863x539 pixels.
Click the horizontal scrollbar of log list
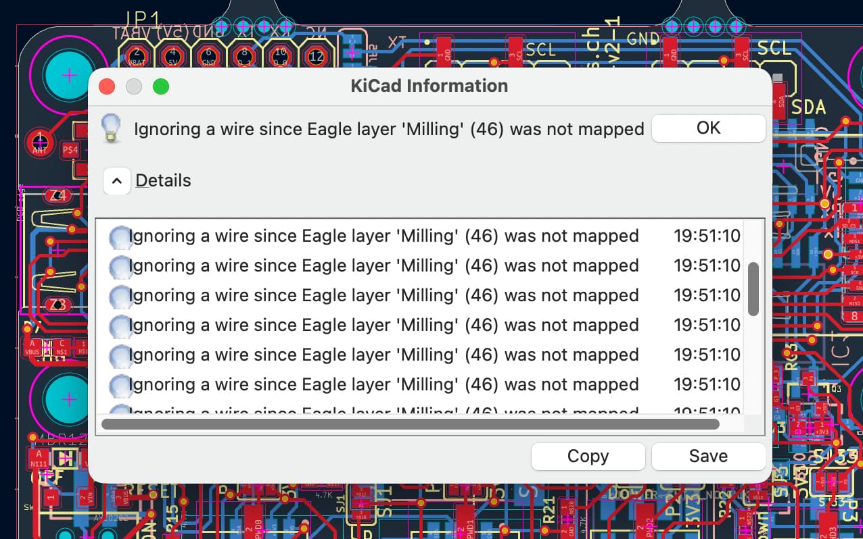410,424
